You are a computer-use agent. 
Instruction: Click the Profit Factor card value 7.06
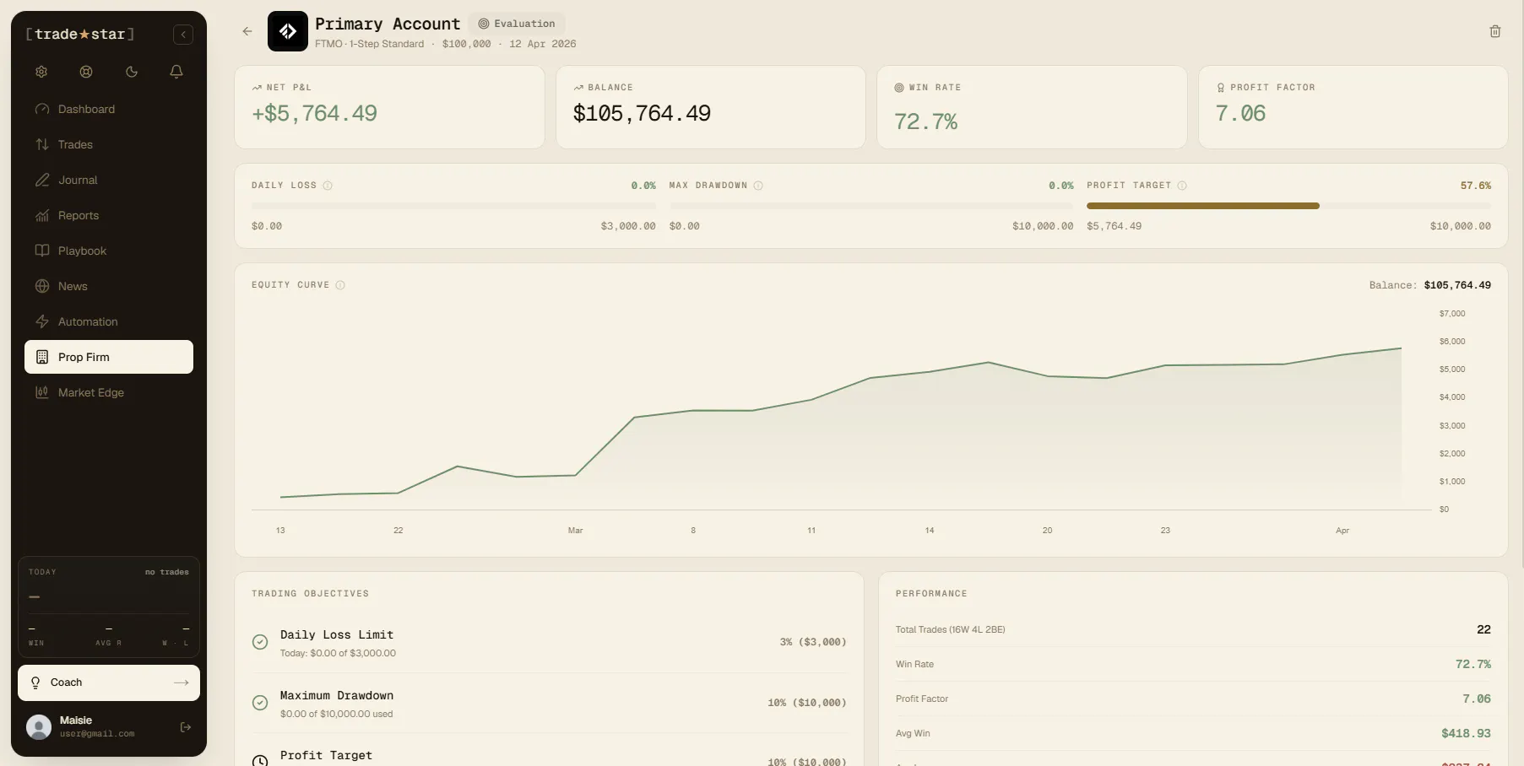coord(1240,113)
